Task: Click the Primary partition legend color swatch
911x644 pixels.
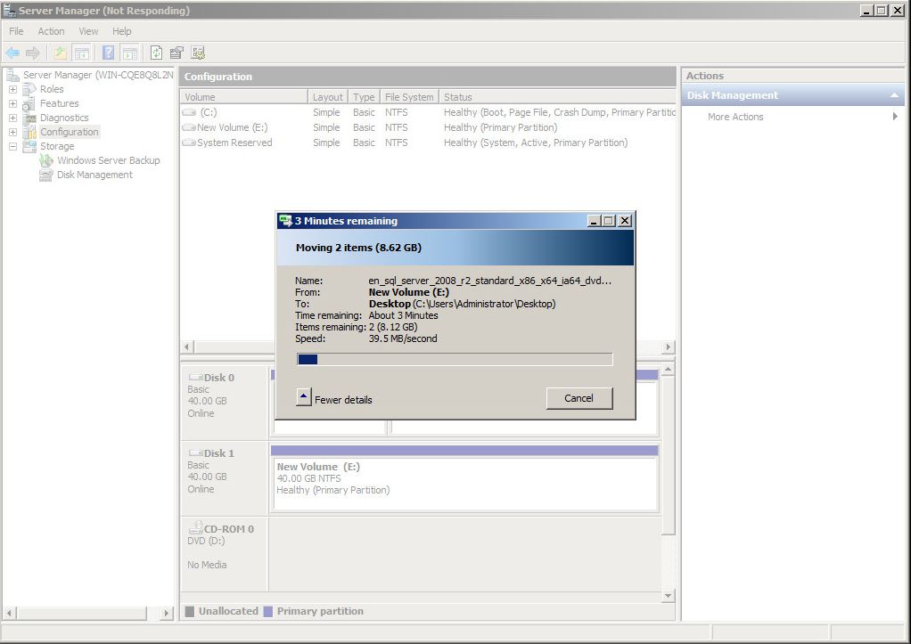Action: [267, 611]
